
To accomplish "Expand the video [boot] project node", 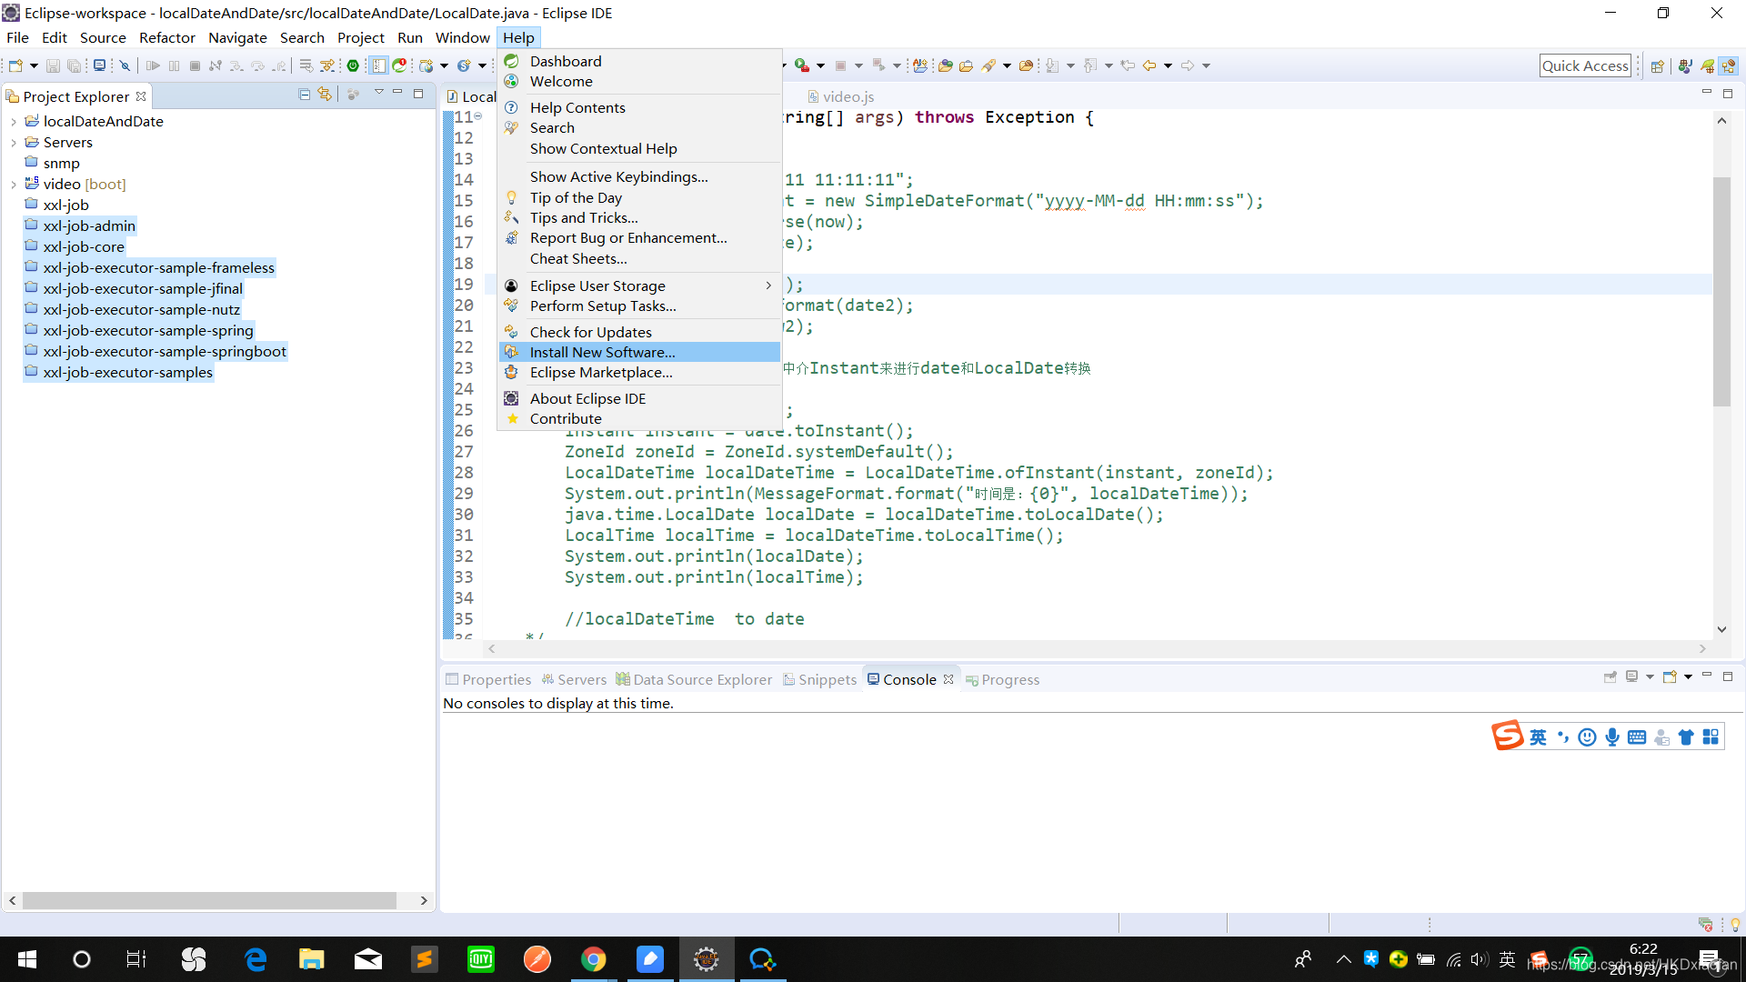I will coord(14,185).
